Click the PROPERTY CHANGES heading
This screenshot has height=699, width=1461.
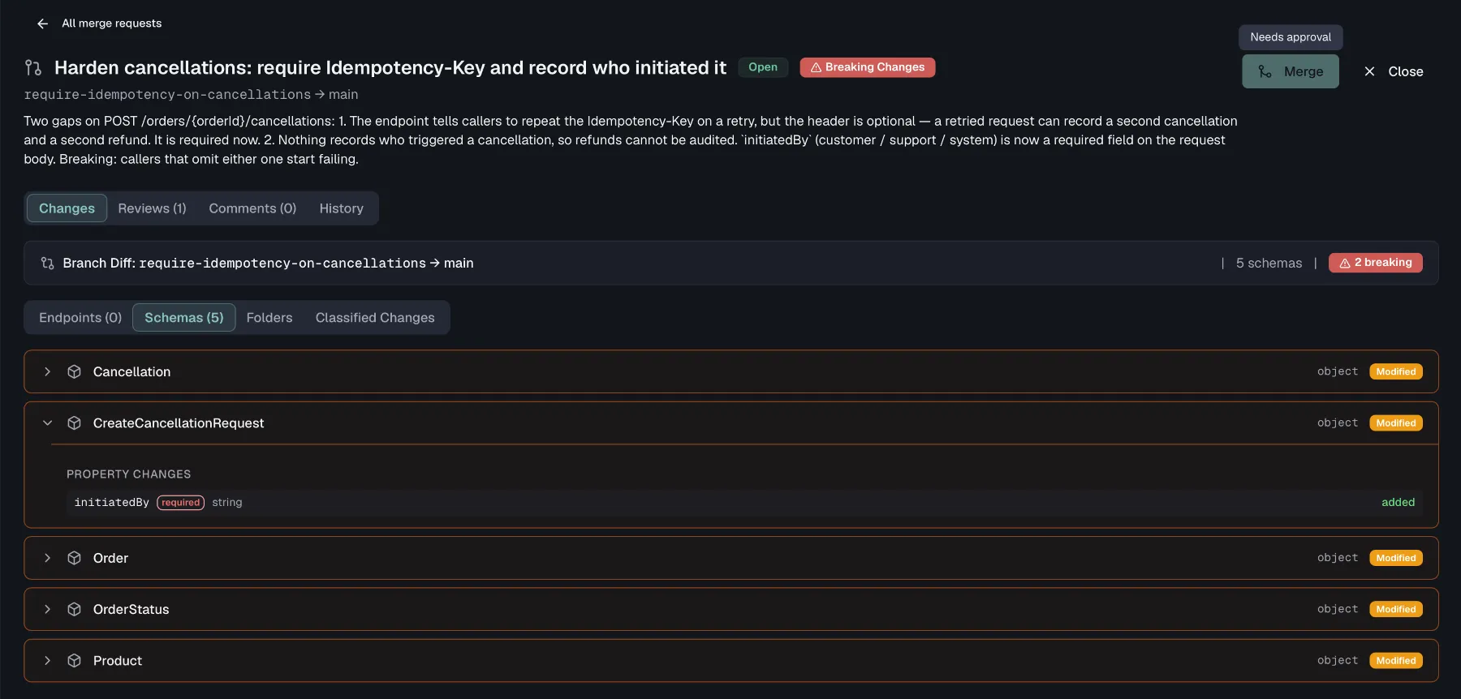[x=128, y=474]
